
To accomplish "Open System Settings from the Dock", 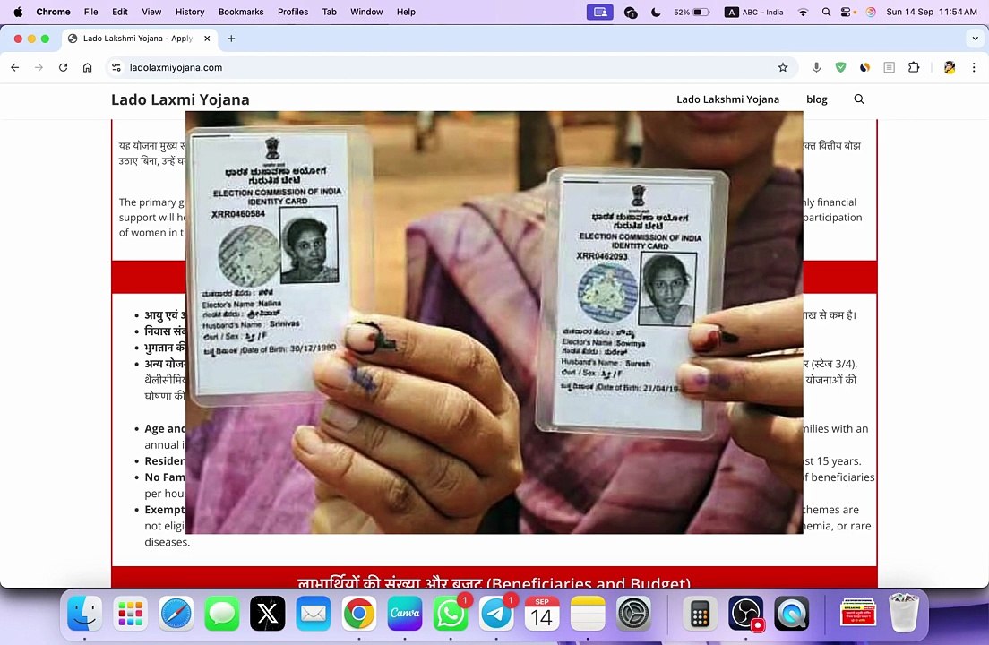I will coord(633,613).
